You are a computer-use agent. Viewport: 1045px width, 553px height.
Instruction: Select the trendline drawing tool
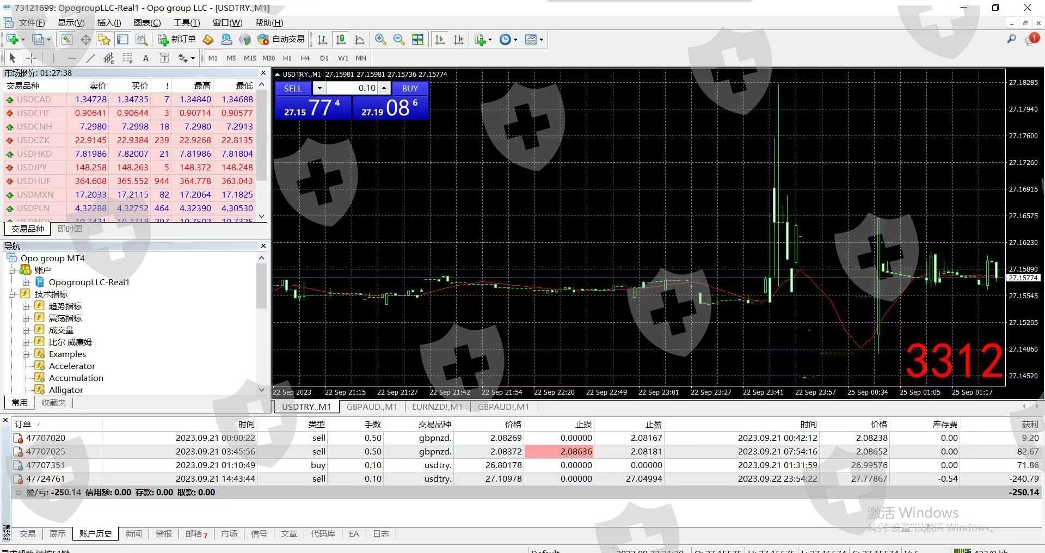point(90,58)
